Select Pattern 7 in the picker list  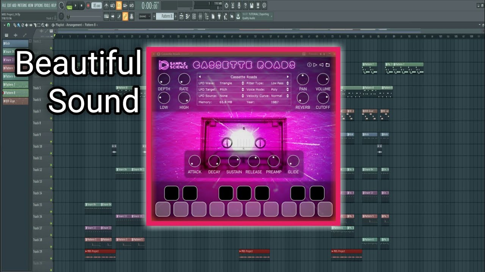[16, 85]
